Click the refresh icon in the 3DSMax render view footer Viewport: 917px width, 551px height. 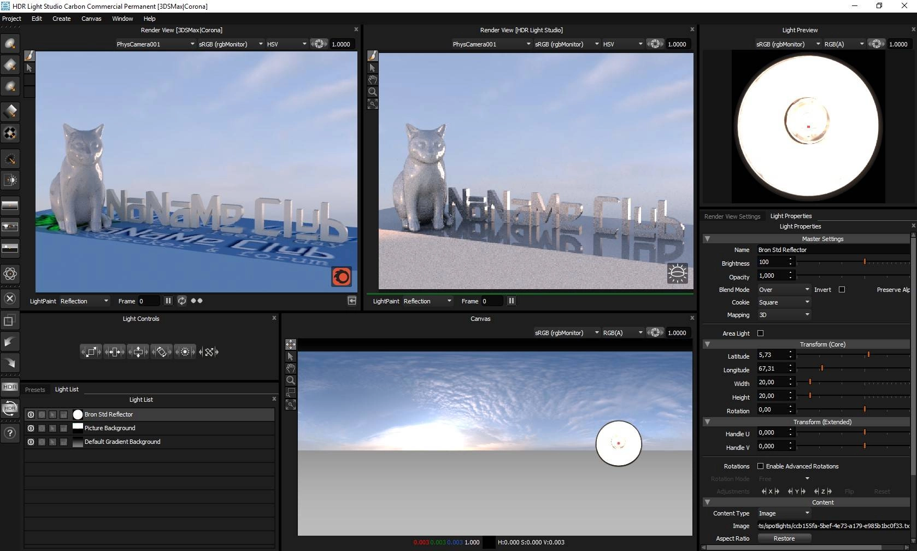(182, 301)
